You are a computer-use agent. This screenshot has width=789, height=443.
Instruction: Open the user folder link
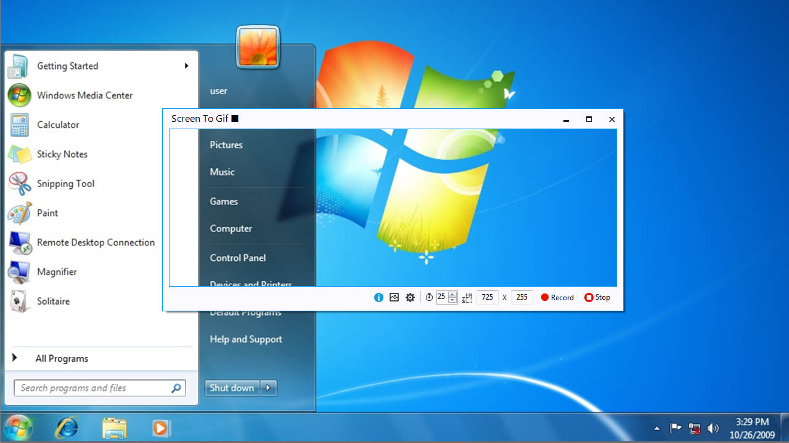219,91
